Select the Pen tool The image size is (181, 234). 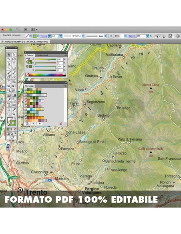(x=9, y=64)
